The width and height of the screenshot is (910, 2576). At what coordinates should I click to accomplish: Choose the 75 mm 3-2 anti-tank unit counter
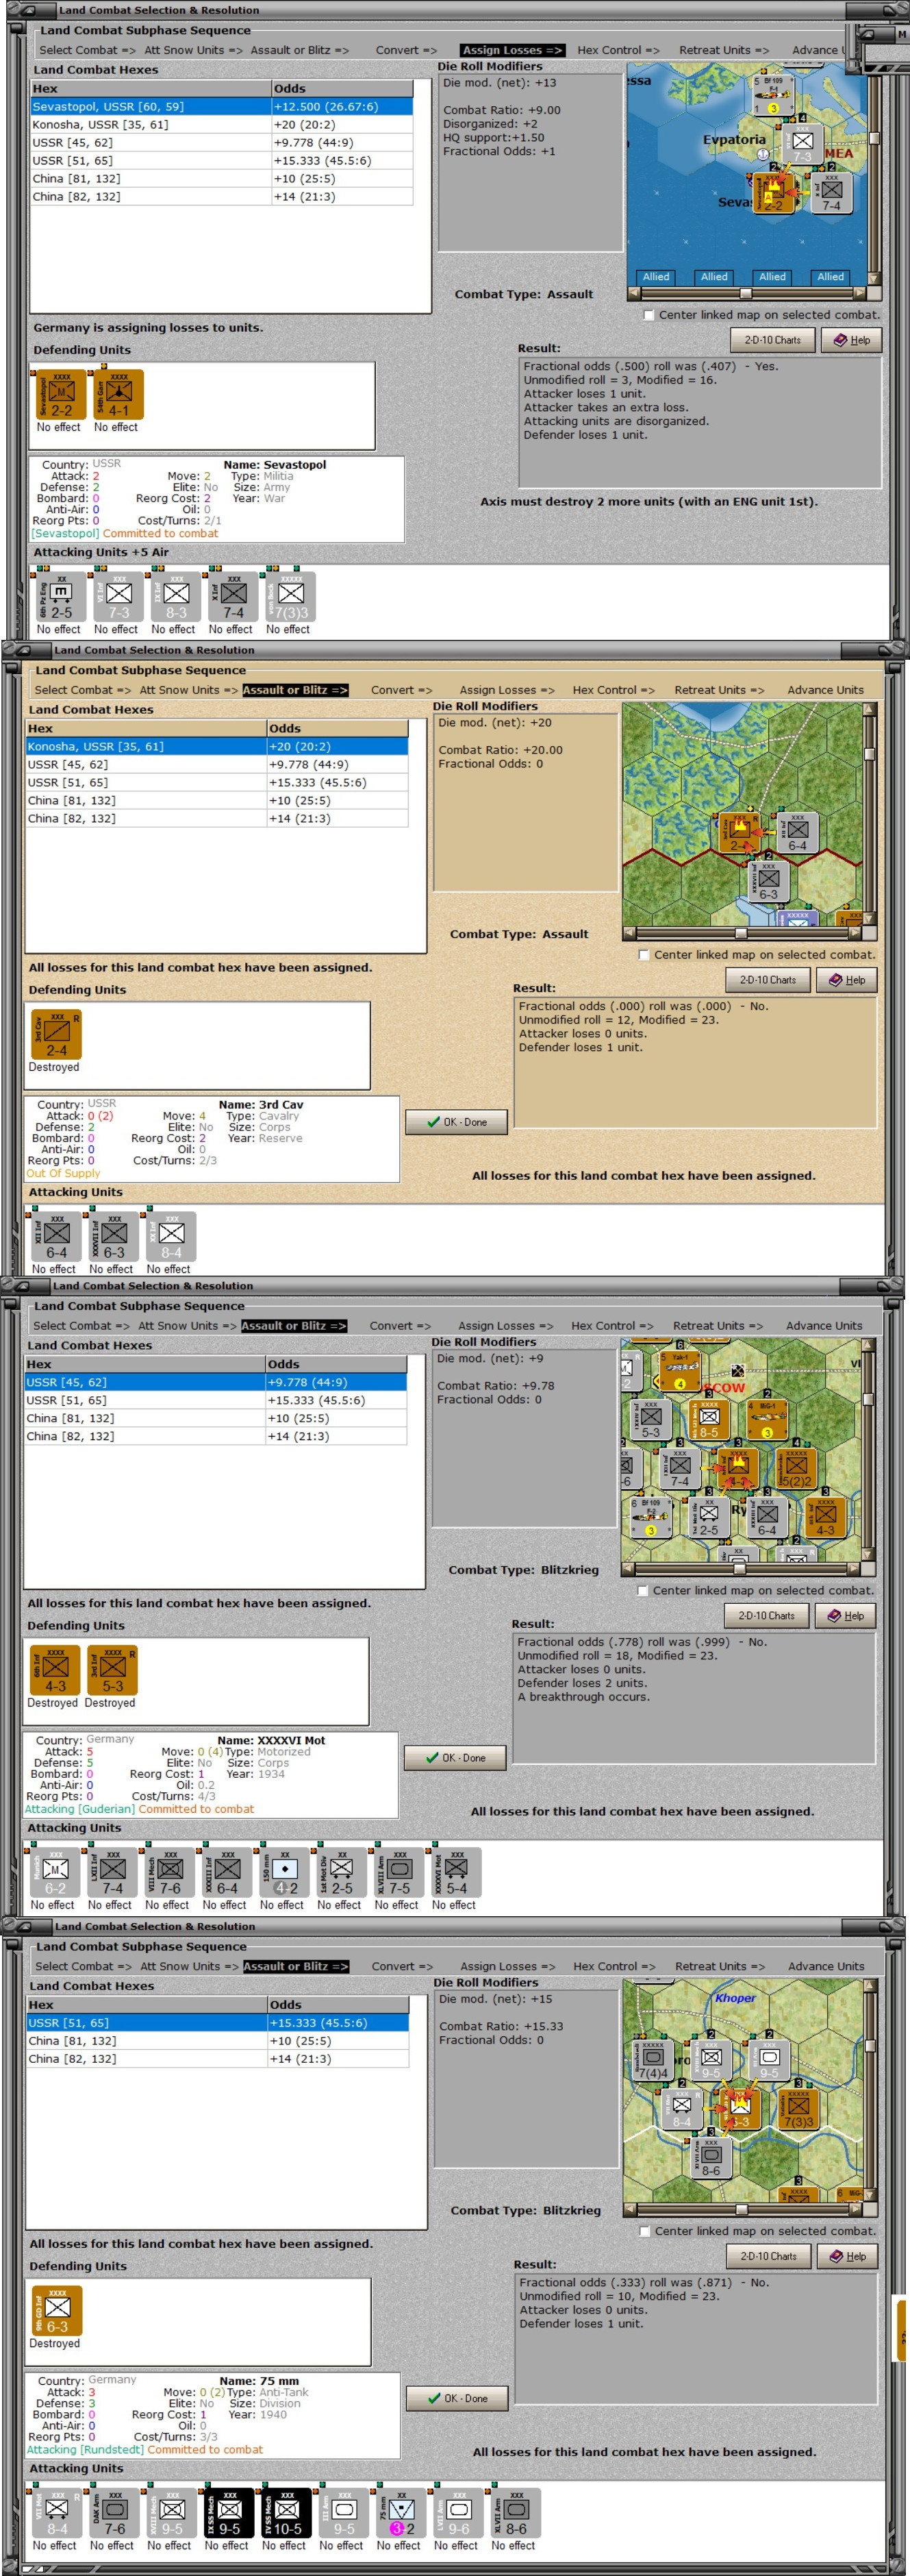(401, 2513)
